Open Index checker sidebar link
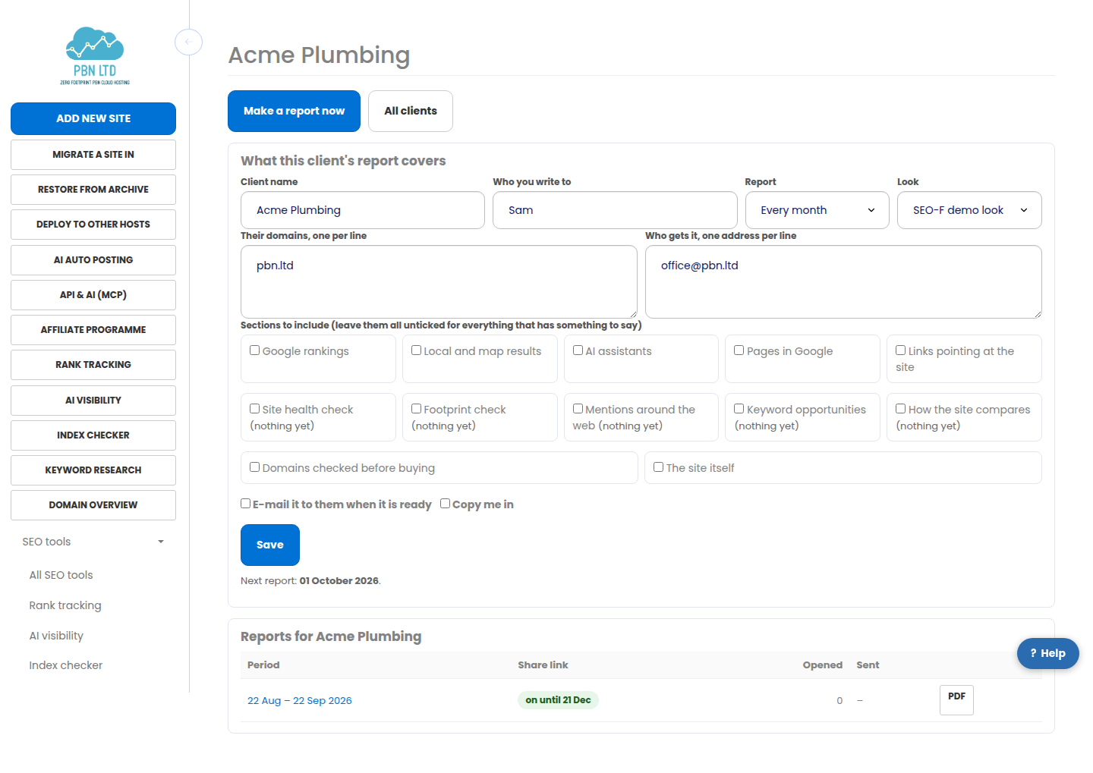The image size is (1093, 773). pyautogui.click(x=66, y=665)
